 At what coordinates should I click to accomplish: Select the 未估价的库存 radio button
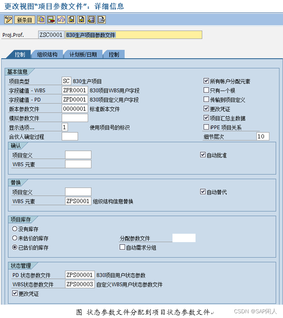point(14,238)
